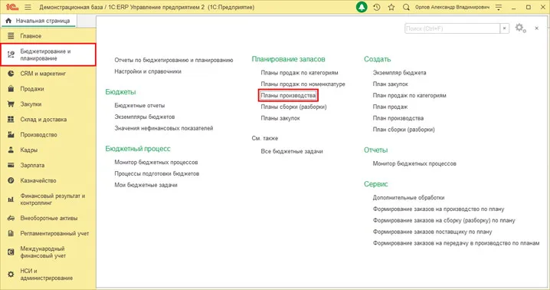
Task: Open Монитор бюджетных процессов under Отчеты
Action: pyautogui.click(x=414, y=163)
